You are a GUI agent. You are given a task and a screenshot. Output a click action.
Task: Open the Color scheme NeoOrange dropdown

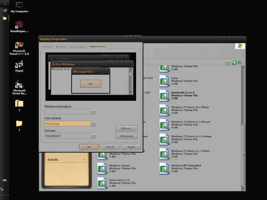point(93,124)
